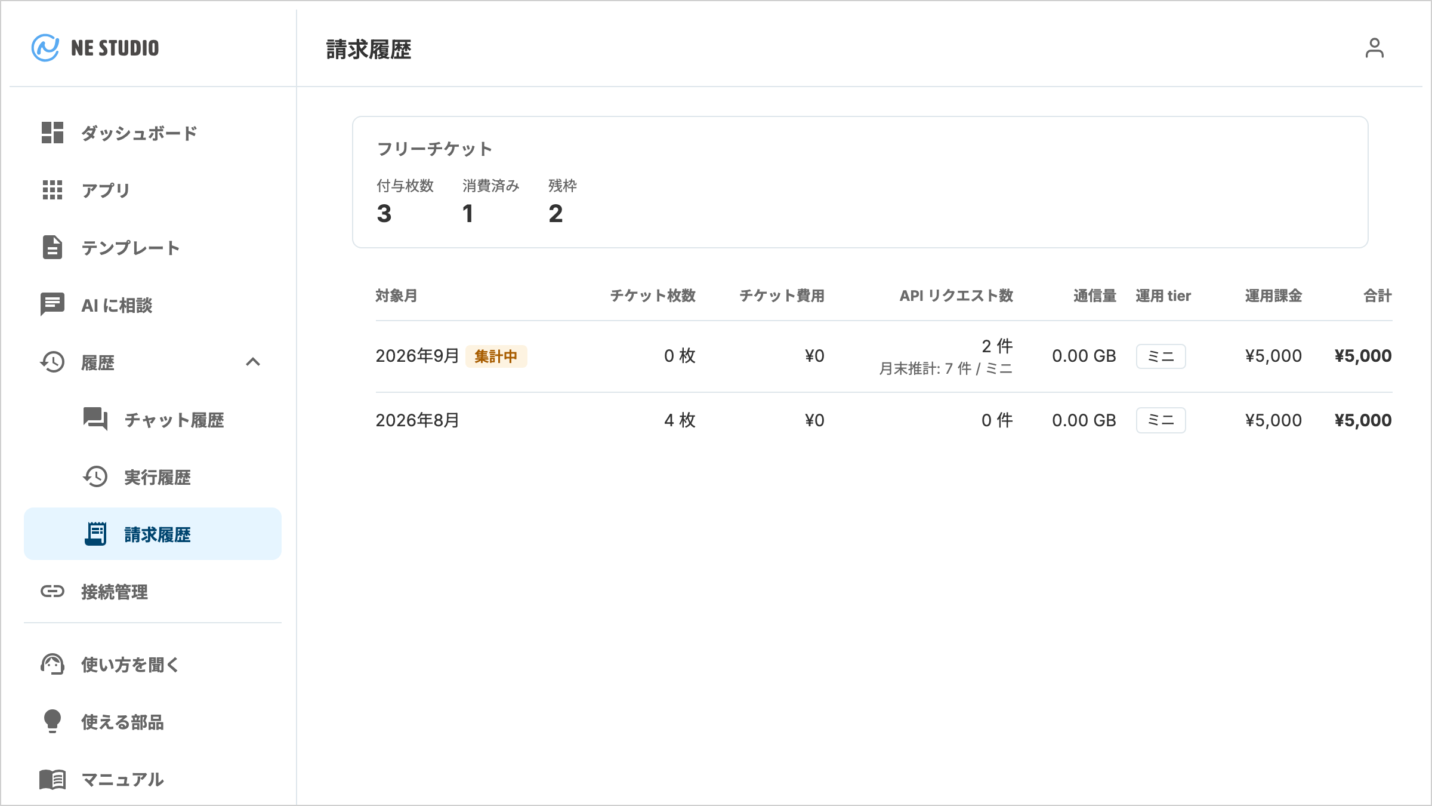Click the 2 件 API request cell
Viewport: 1432px width, 806px height.
(998, 346)
